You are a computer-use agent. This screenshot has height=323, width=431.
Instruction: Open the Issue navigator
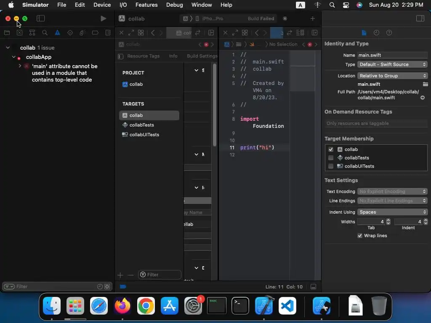(57, 33)
